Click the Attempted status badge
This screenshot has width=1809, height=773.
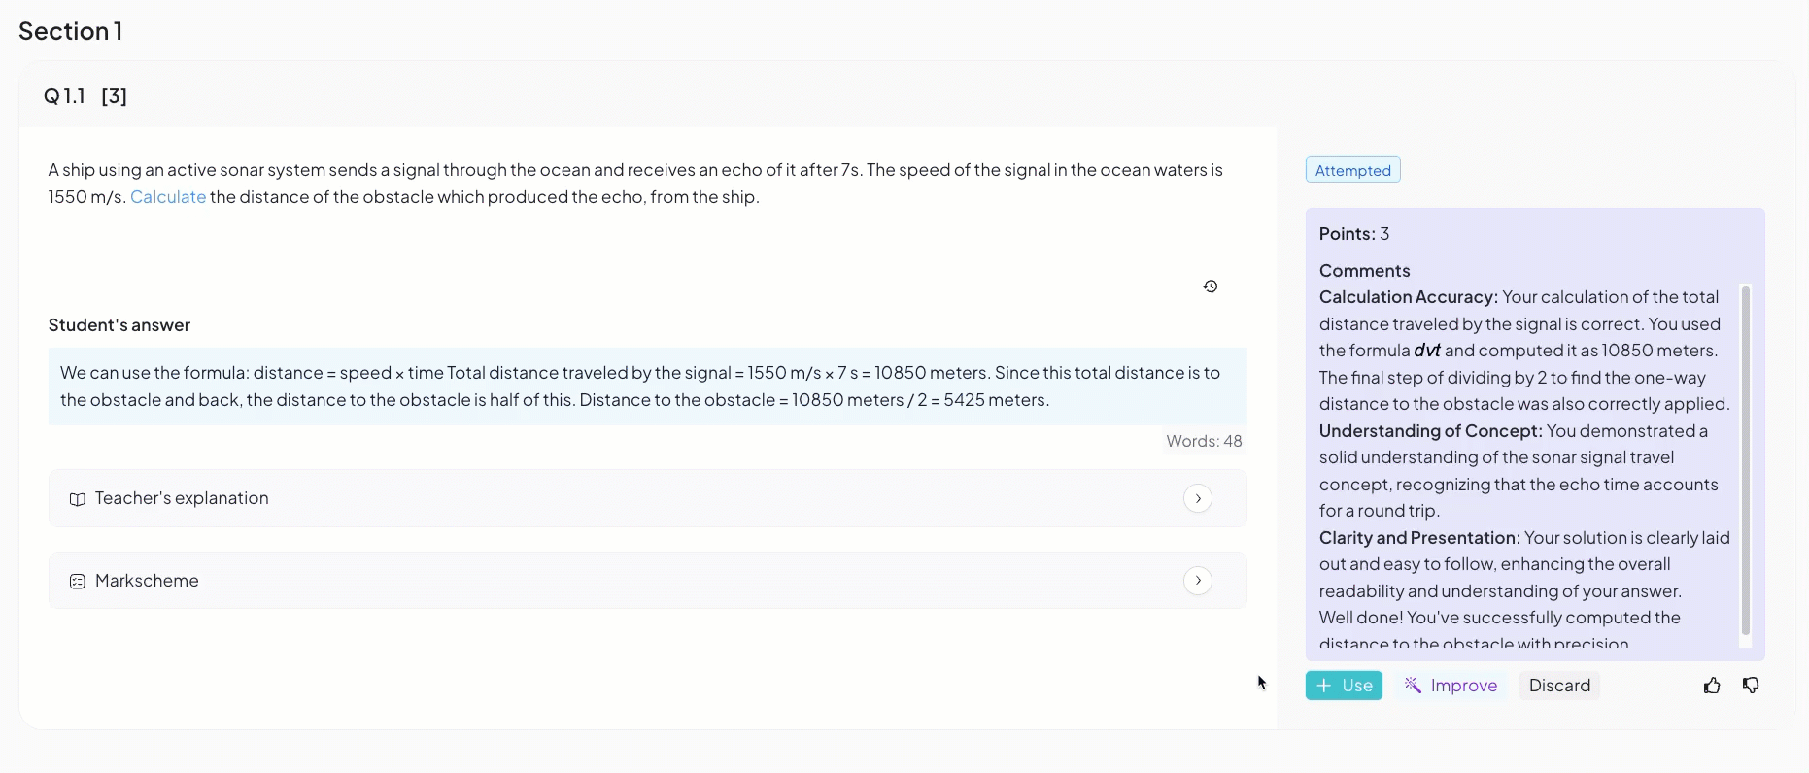tap(1352, 170)
